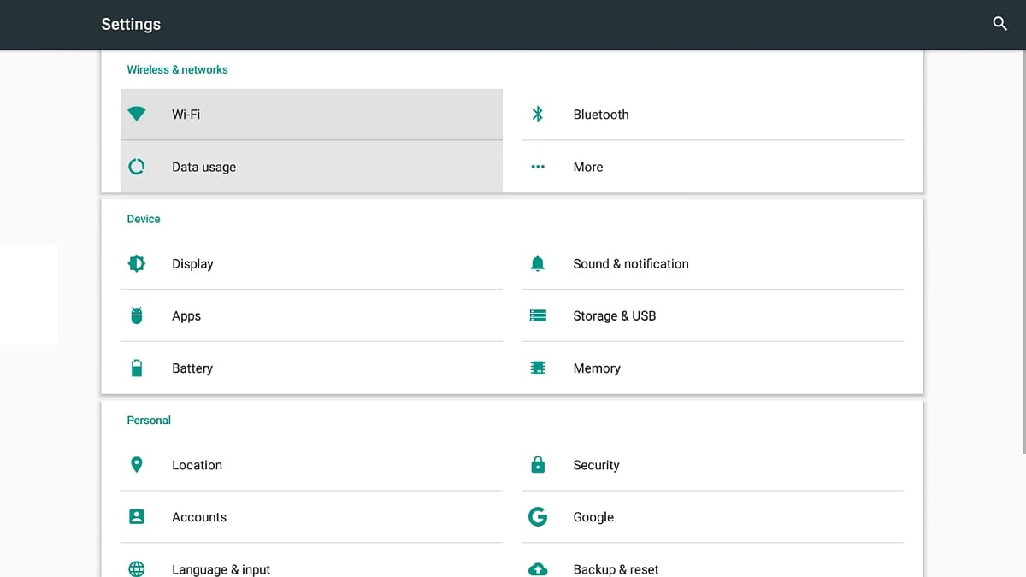Click the Data usage icon
Image resolution: width=1026 pixels, height=577 pixels.
[137, 167]
